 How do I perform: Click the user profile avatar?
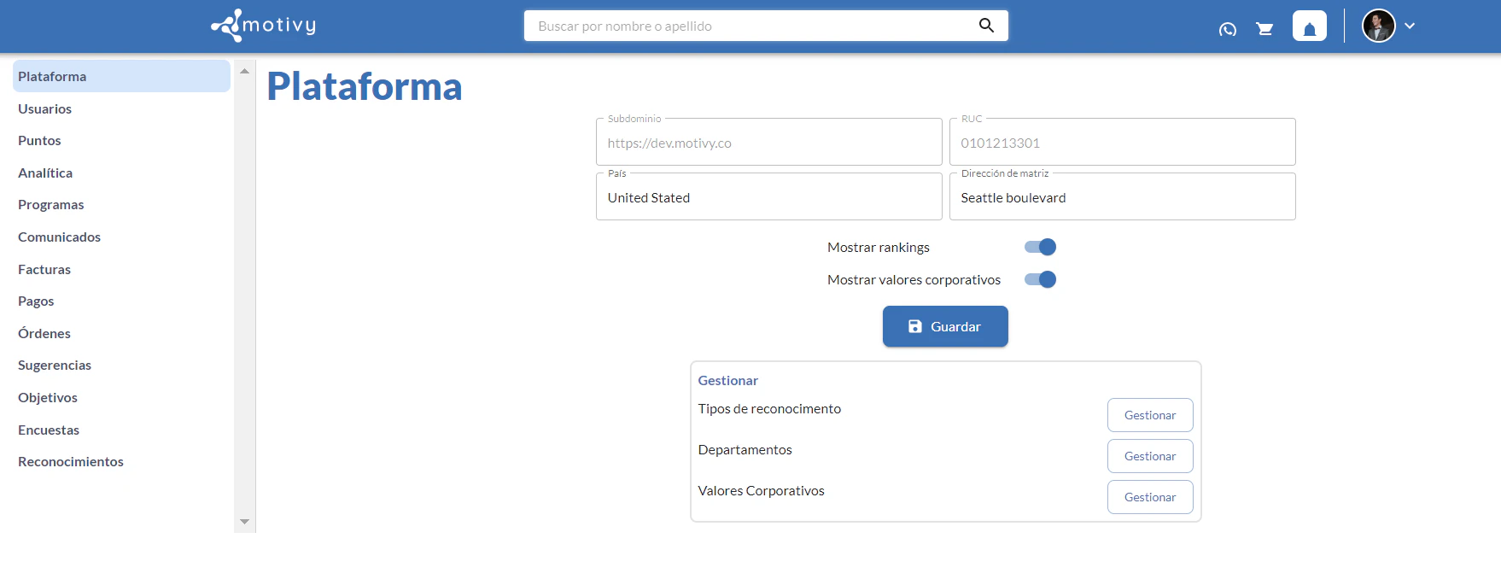[x=1379, y=26]
